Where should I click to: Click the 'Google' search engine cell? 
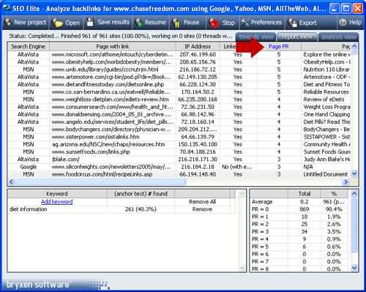click(29, 167)
